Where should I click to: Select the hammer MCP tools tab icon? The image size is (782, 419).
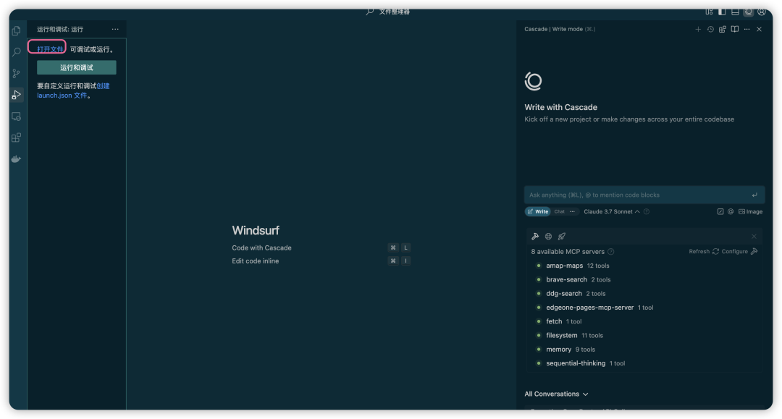pos(535,236)
